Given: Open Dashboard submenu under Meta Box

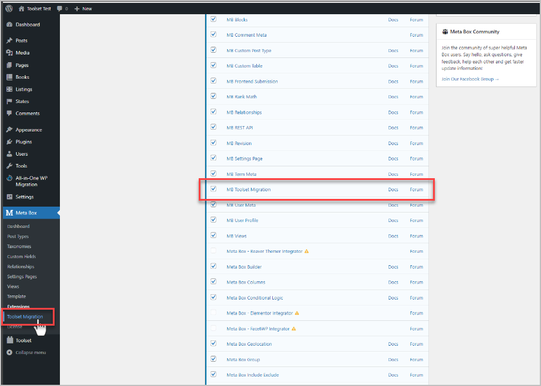Looking at the screenshot, I should (x=18, y=226).
